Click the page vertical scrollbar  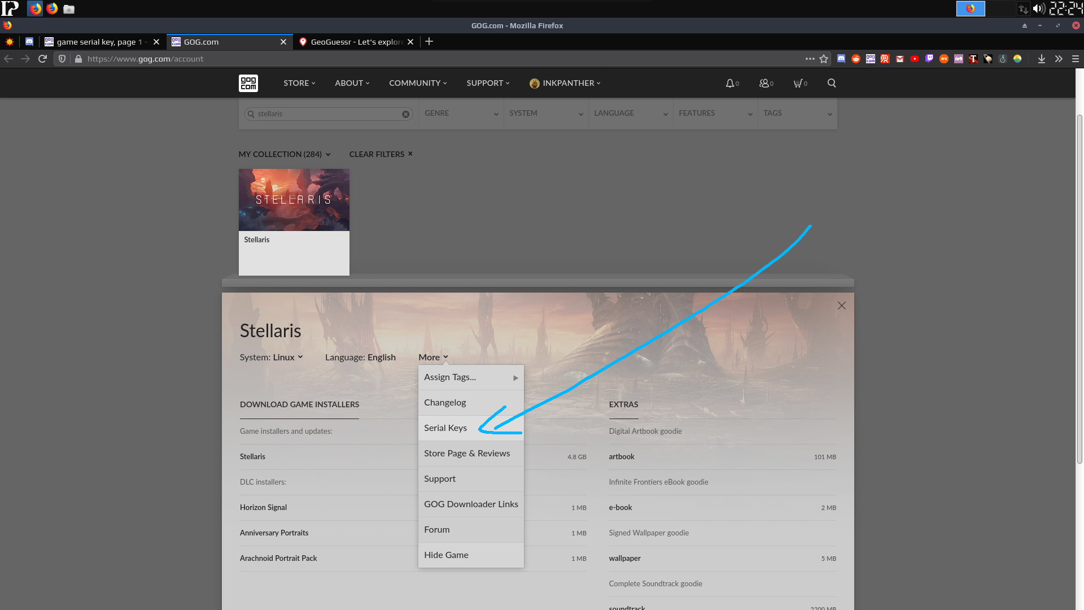point(1079,288)
